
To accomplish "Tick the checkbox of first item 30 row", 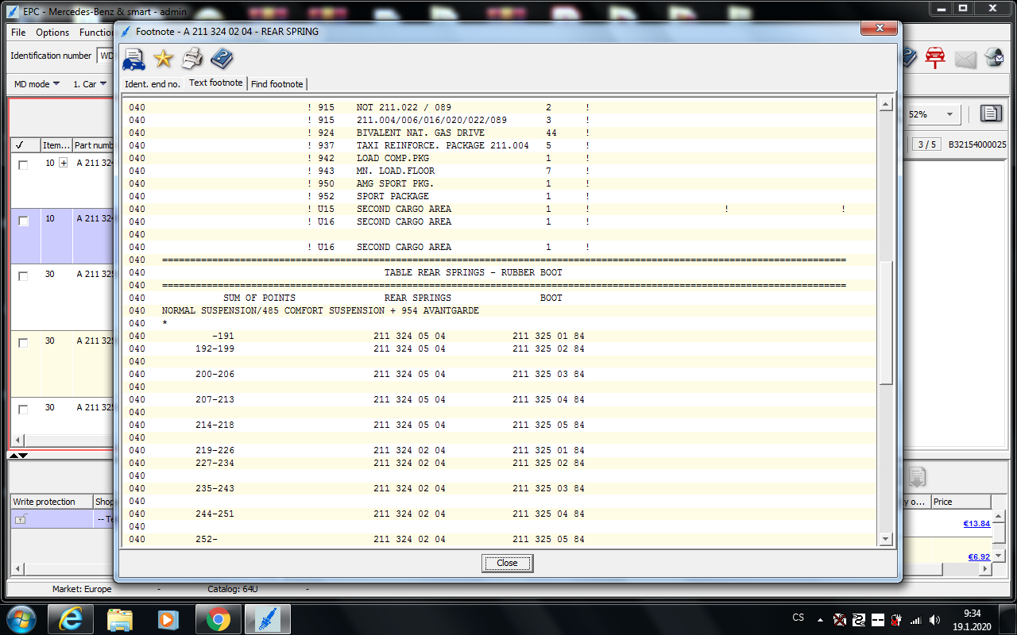I will (23, 276).
